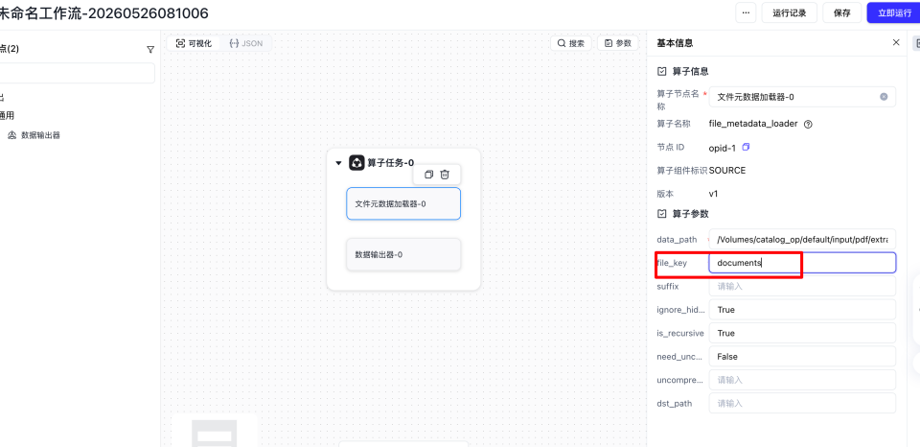Focus the node search box in the left panel

[x=77, y=74]
